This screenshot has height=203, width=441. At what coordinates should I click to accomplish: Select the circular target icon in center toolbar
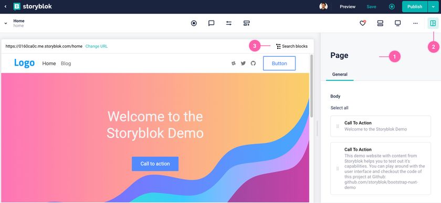click(194, 23)
